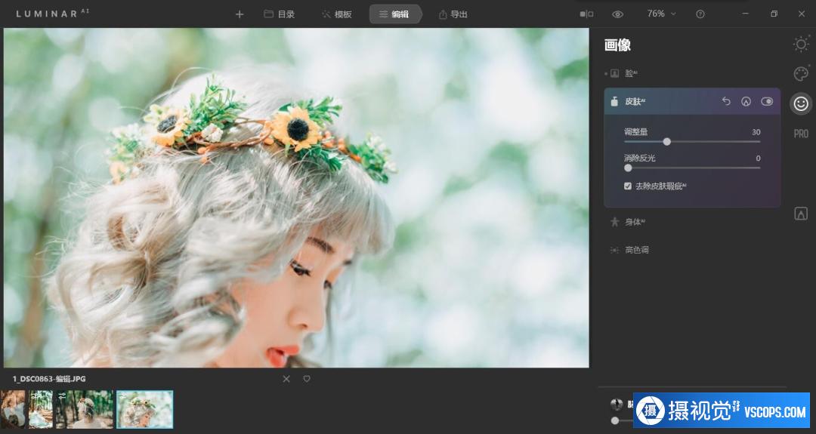Select the highlighted flower crown thumbnail
Screen dimensions: 816x434
coord(144,410)
